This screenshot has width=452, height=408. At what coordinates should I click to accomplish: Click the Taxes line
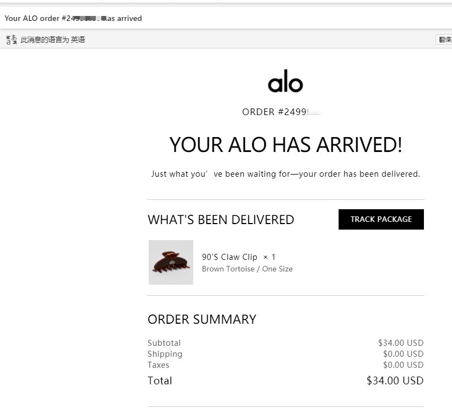158,365
